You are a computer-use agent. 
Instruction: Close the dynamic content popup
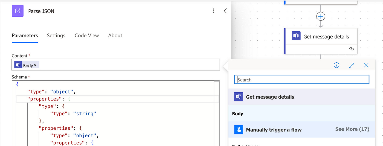[366, 65]
